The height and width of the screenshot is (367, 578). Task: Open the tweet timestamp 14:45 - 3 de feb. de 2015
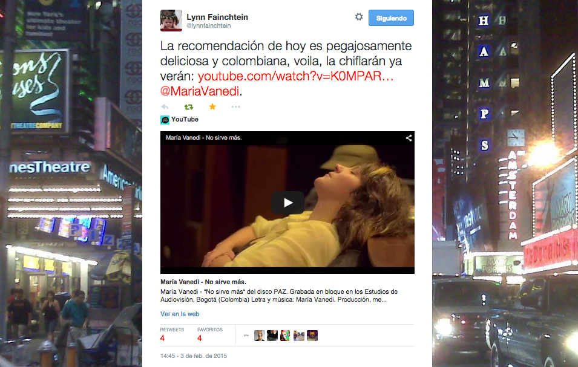193,356
